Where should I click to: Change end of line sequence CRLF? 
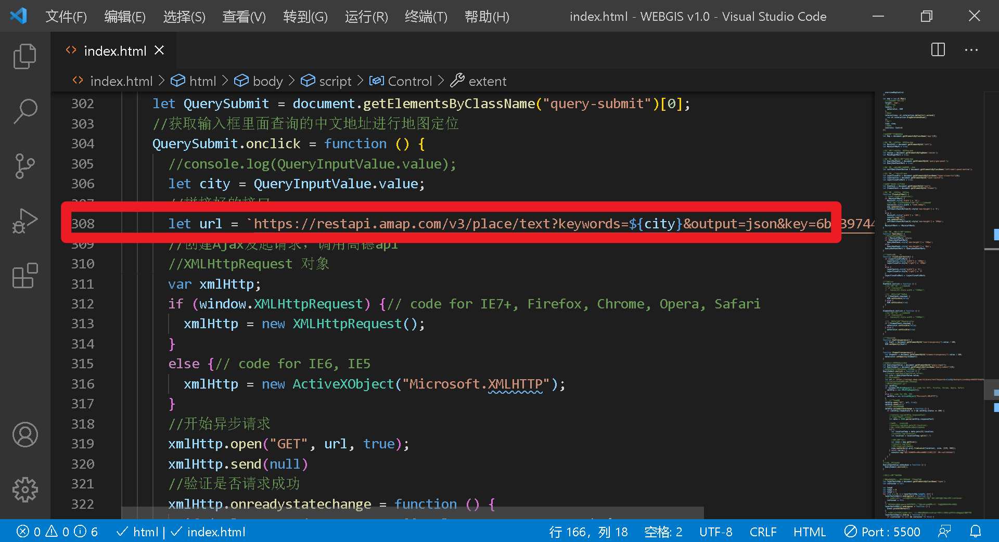coord(763,532)
